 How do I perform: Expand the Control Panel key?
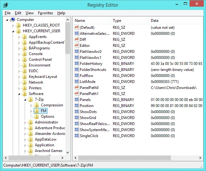tap(19, 60)
